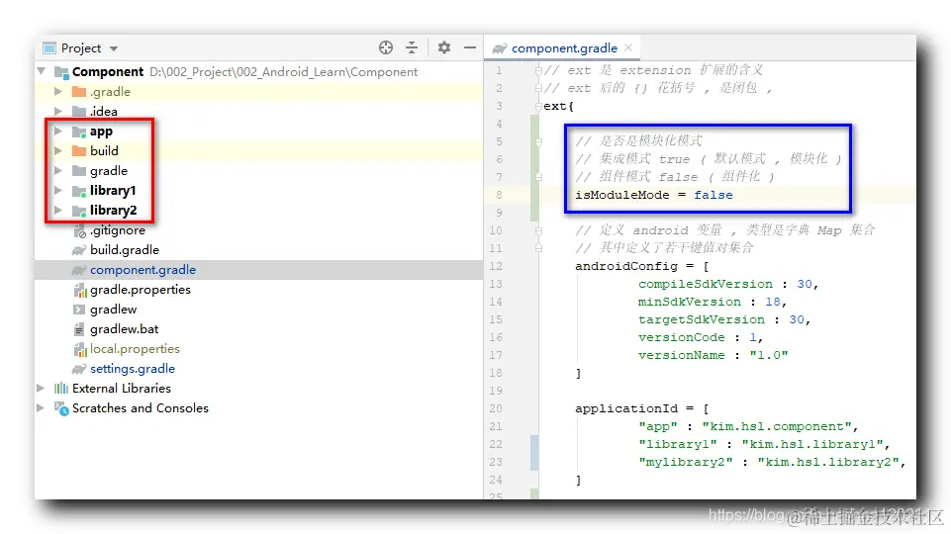This screenshot has height=534, width=951.
Task: Select gradlew.bat in project tree
Action: (x=125, y=329)
